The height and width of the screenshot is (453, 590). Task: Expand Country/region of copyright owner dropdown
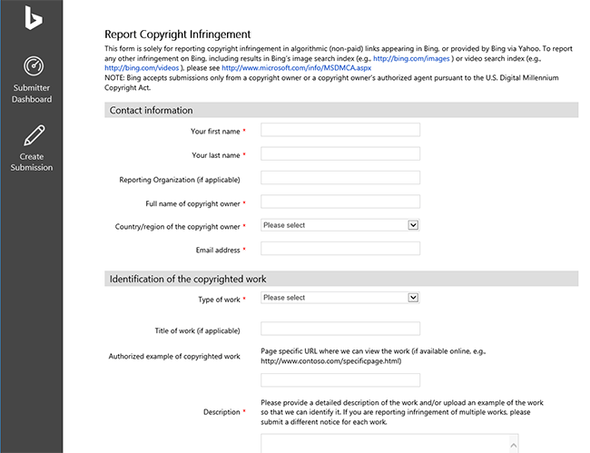[x=340, y=225]
